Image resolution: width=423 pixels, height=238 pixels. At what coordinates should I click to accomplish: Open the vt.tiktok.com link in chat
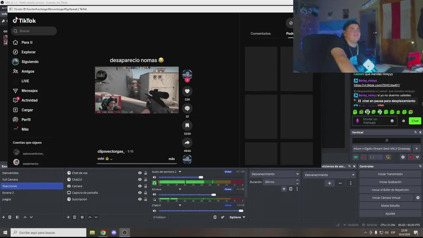point(377,85)
